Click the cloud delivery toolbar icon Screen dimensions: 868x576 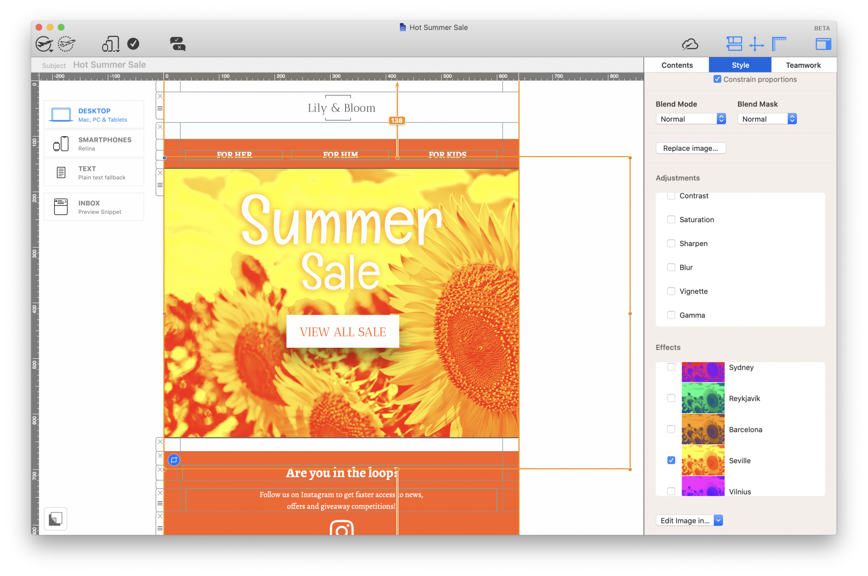tap(690, 44)
